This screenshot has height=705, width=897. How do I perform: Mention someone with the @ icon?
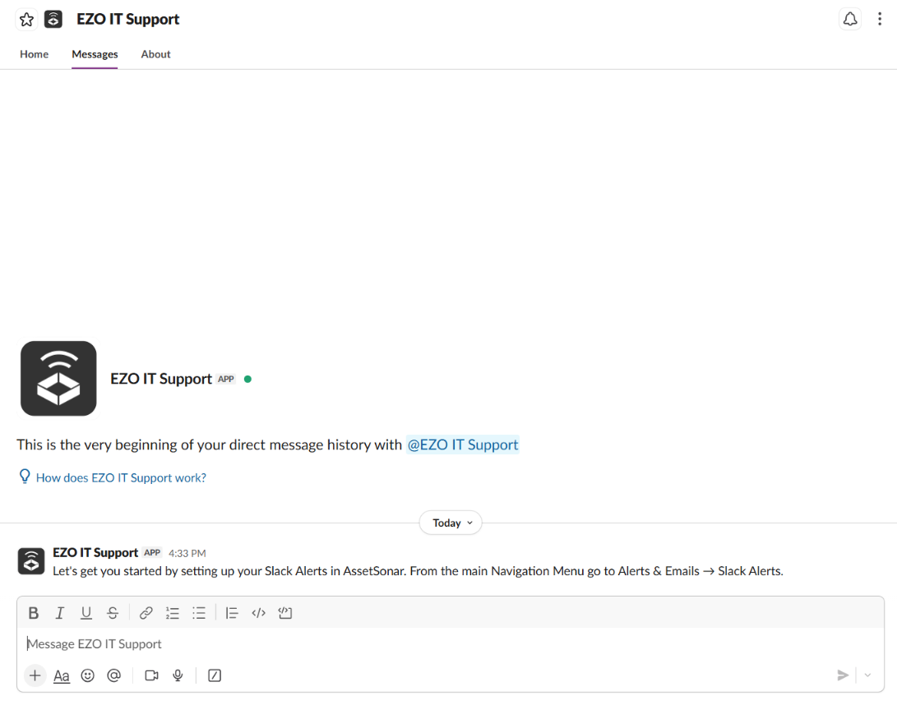pos(113,675)
